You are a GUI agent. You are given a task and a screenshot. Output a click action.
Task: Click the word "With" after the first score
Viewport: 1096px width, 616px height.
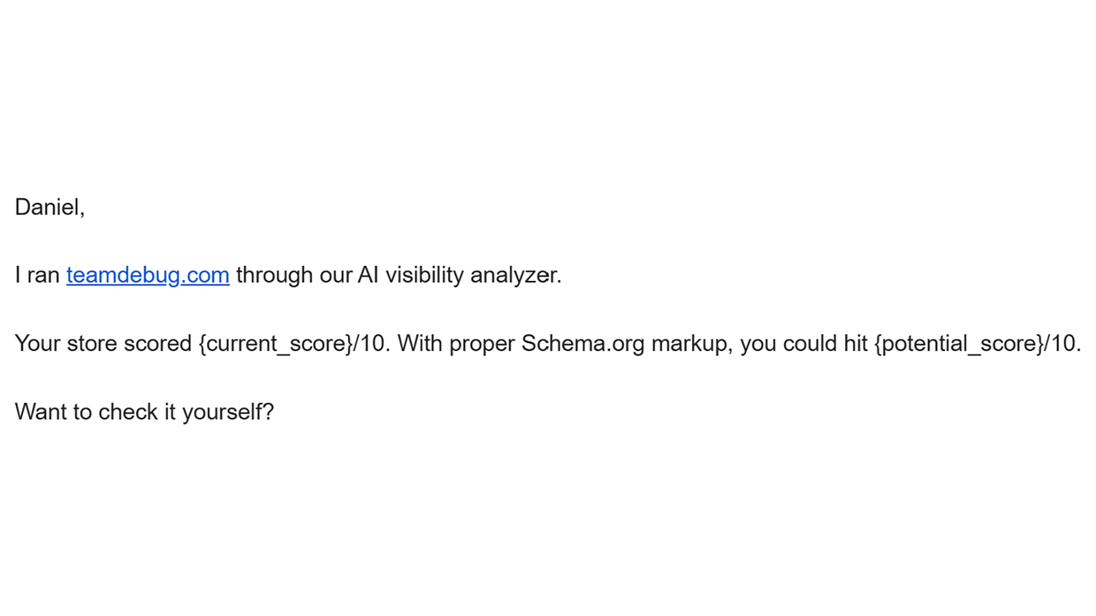420,343
